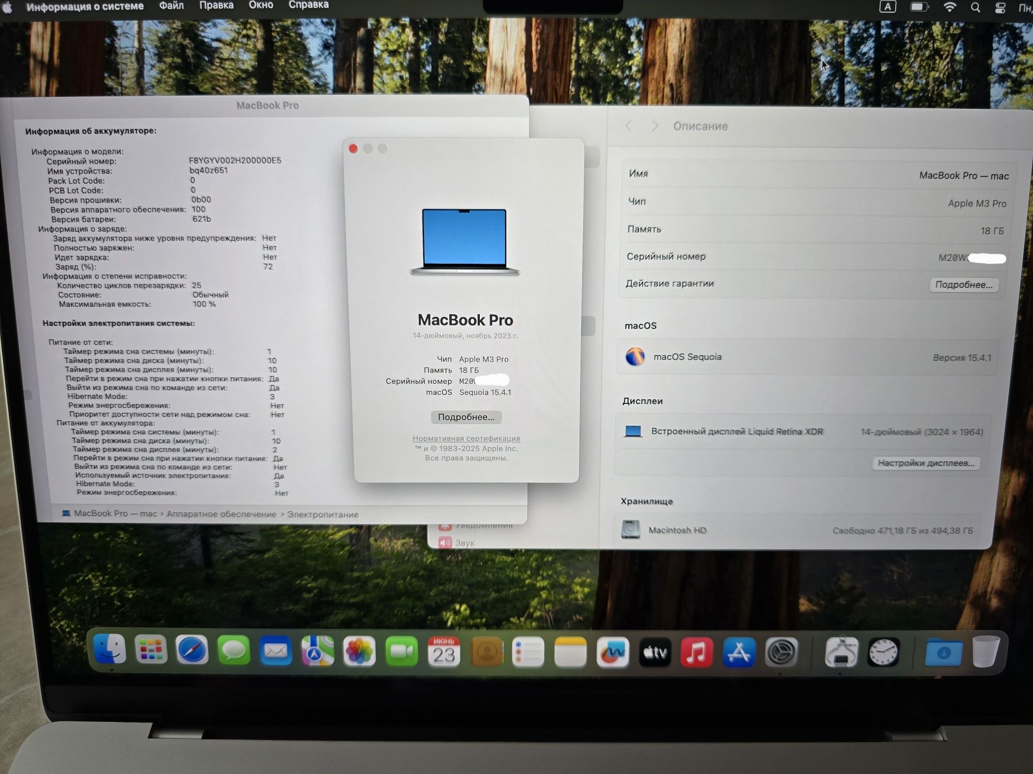Image resolution: width=1033 pixels, height=774 pixels.
Task: Click MacBook image in About window
Action: [464, 241]
